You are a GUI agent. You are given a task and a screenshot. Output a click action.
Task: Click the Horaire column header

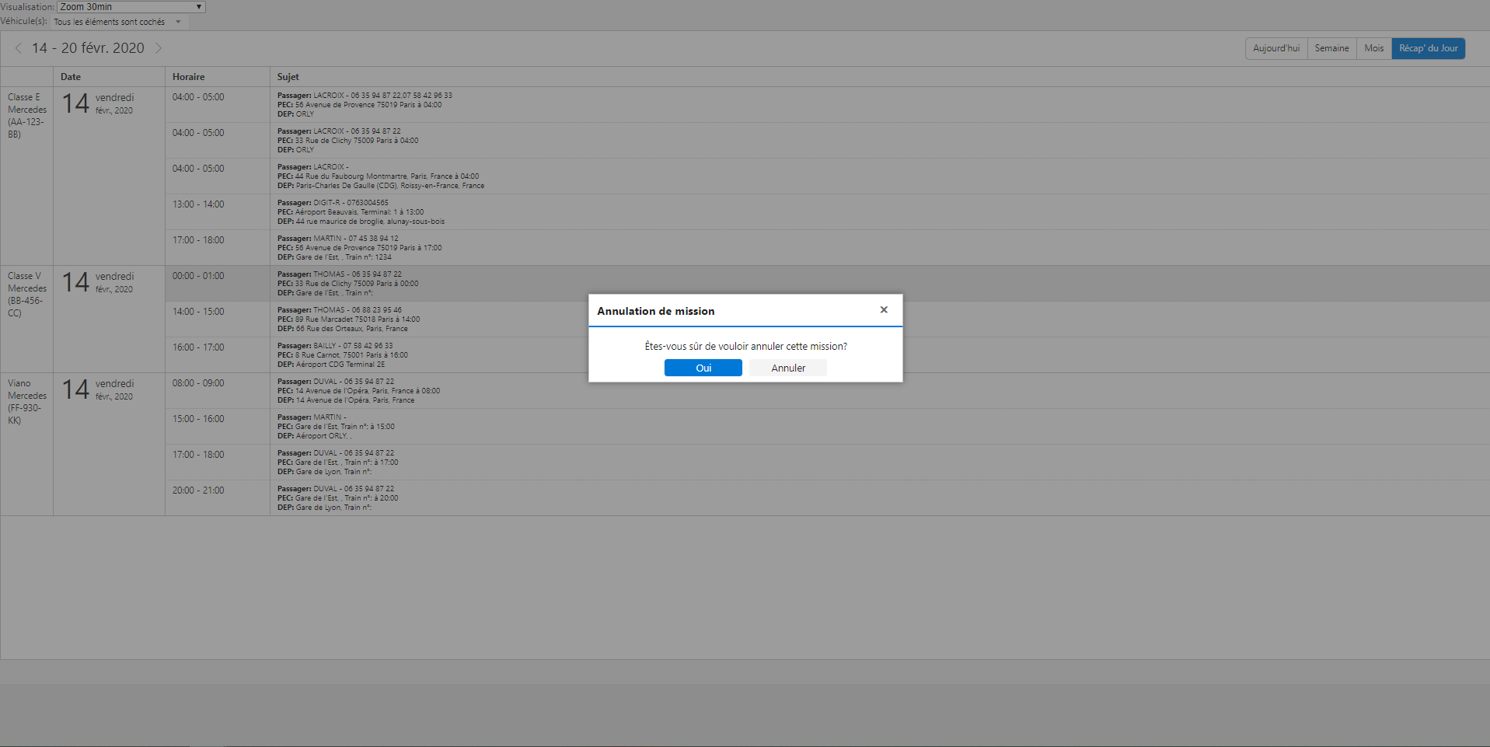point(189,77)
